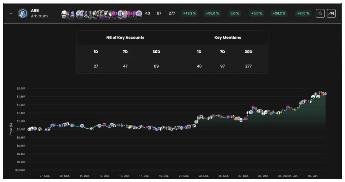Click Key Accounts 1D value 27
Viewport: 345px width, 182px height.
[96, 66]
